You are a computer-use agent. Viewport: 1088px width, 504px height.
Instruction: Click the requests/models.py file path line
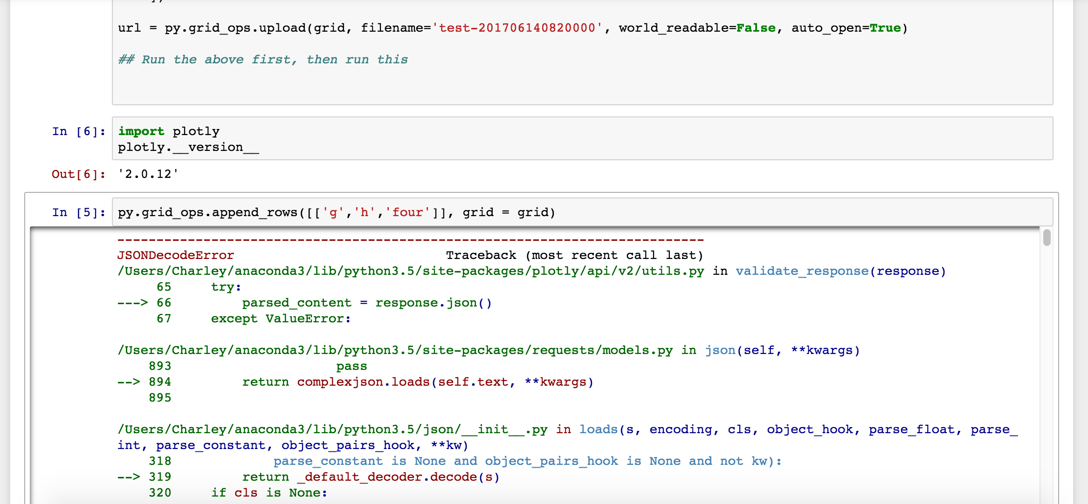tap(489, 350)
